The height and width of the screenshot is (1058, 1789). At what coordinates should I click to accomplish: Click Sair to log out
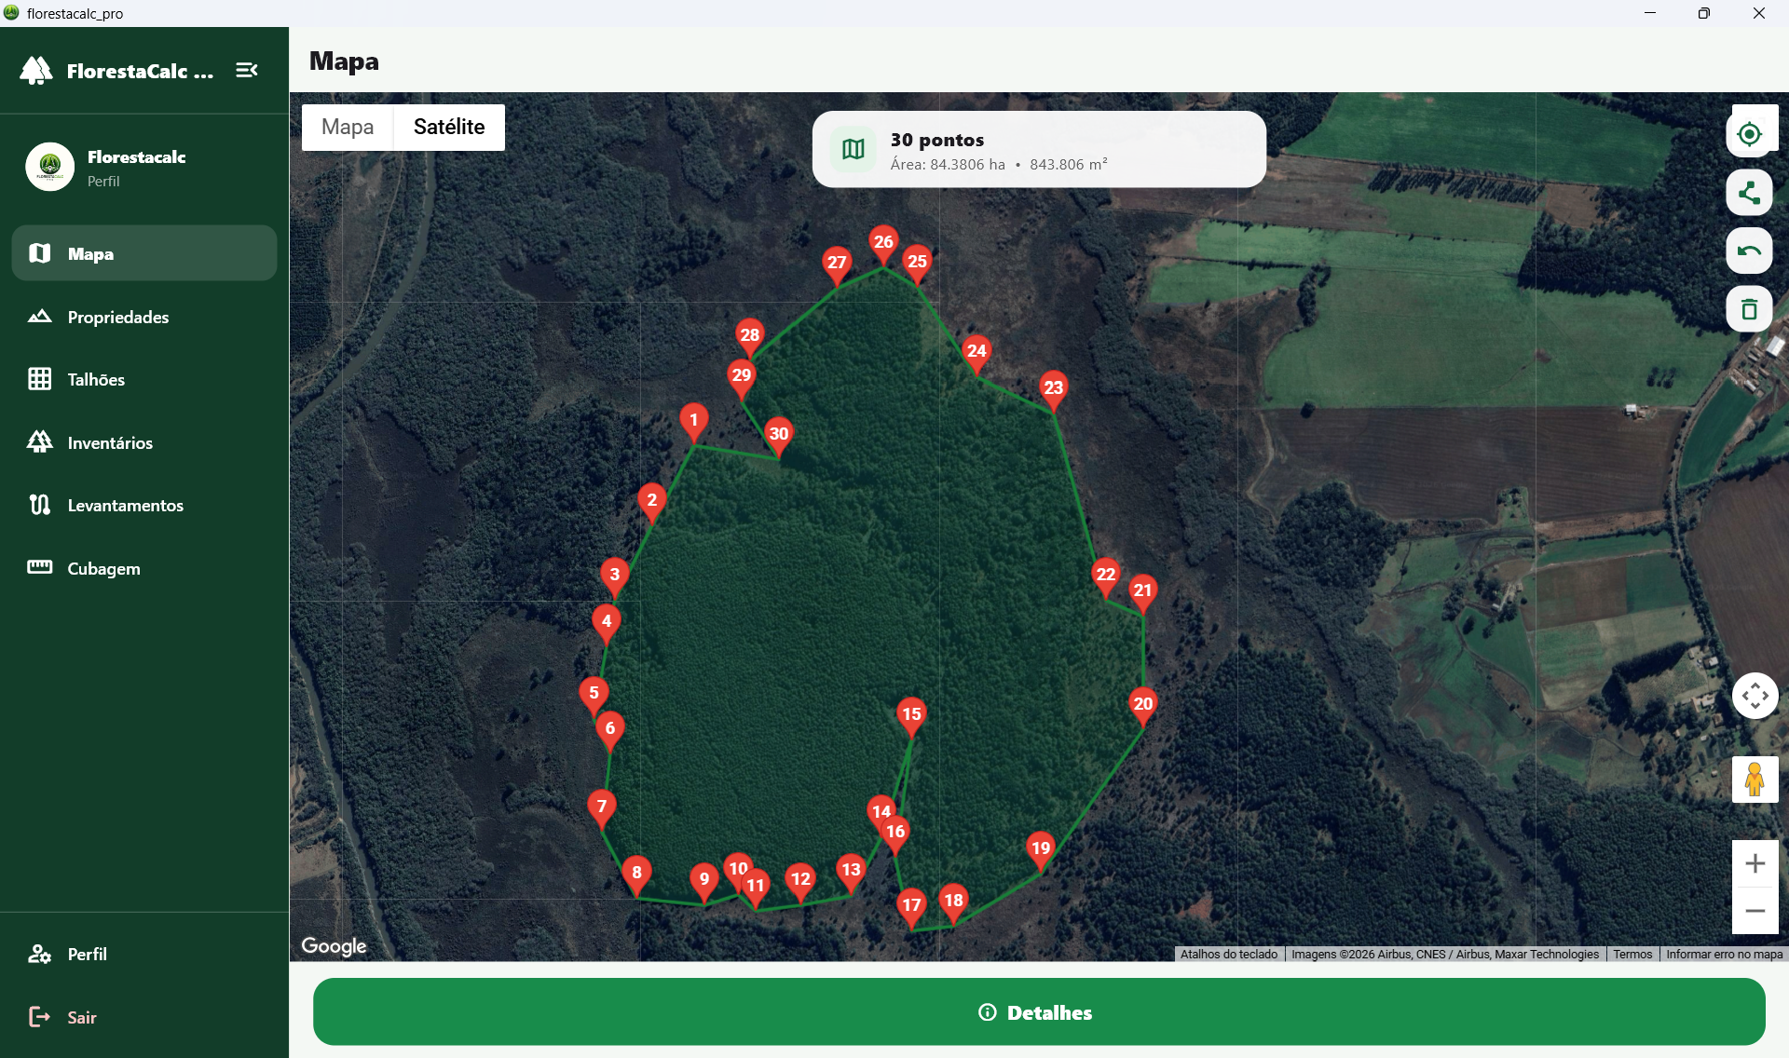pyautogui.click(x=144, y=1017)
